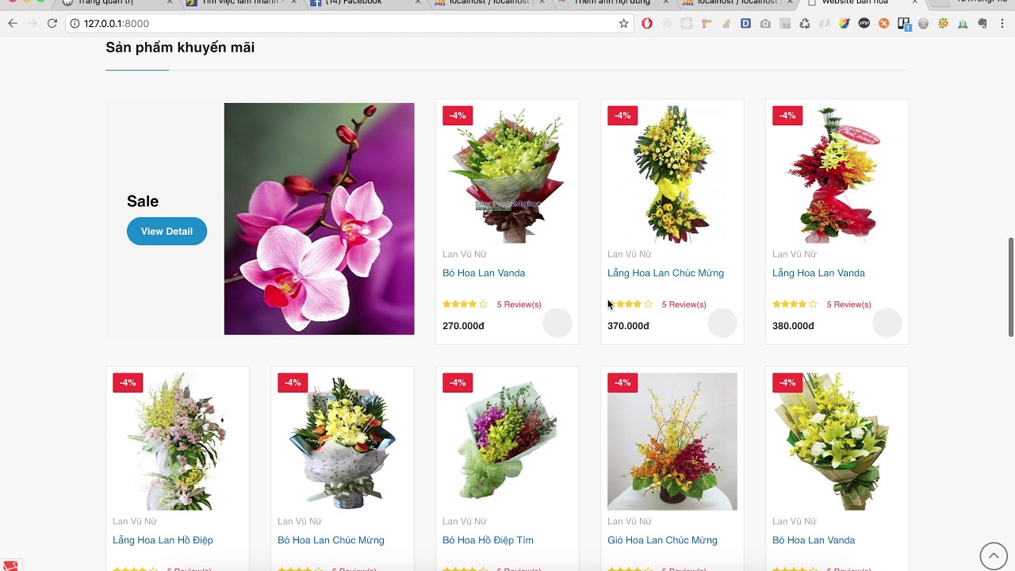Click the scroll-to-top arrow button
This screenshot has height=571, width=1015.
pos(994,556)
